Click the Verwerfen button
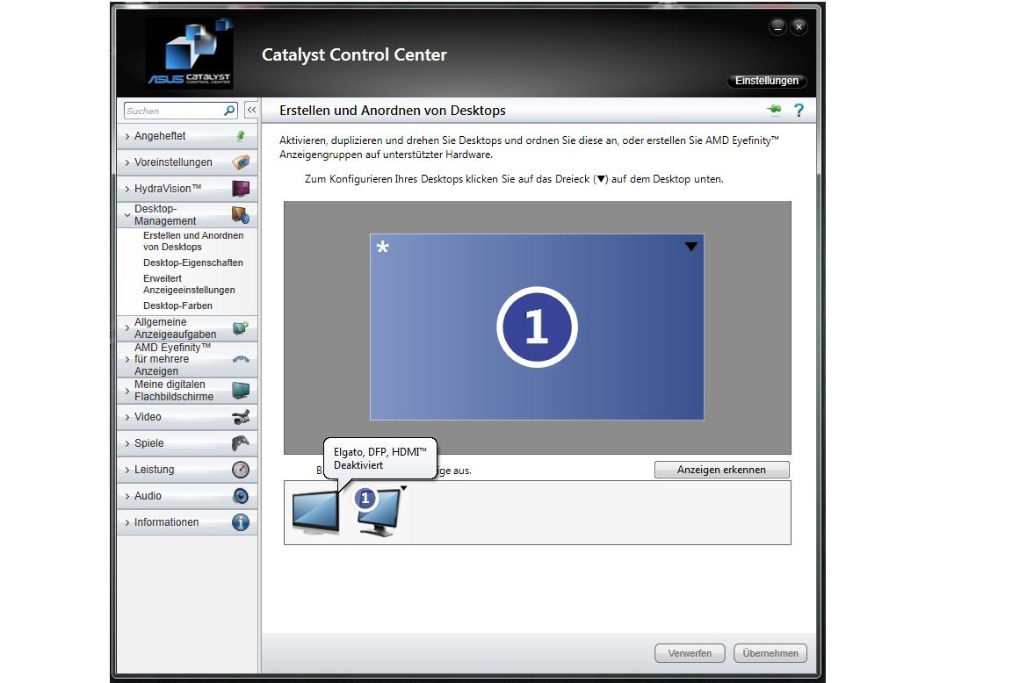This screenshot has height=683, width=1012. (x=690, y=653)
